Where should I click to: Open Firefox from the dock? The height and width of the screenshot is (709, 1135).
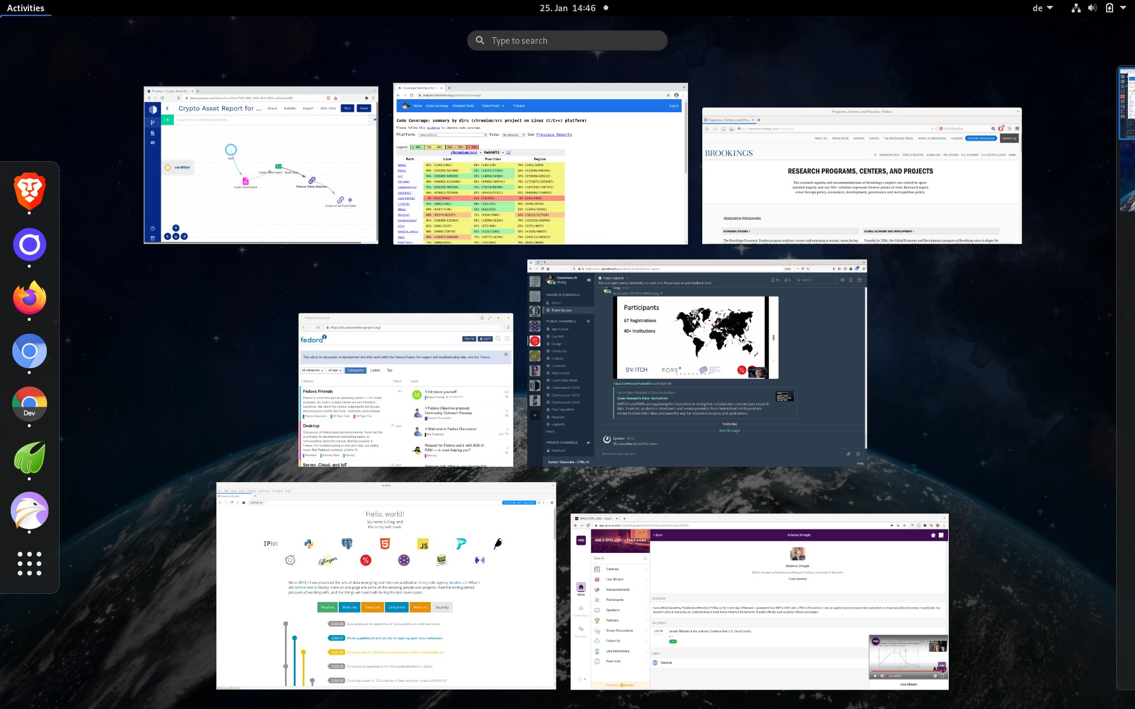coord(30,298)
